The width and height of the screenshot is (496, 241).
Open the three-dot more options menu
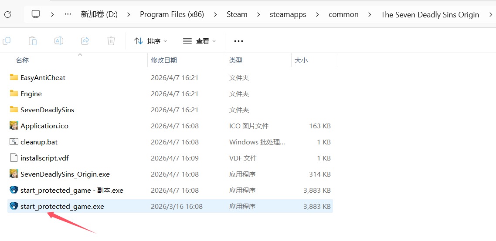pyautogui.click(x=238, y=41)
